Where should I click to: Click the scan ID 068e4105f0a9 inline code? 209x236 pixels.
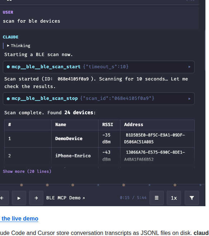point(73,79)
